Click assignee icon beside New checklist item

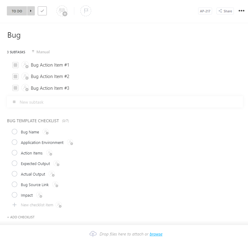[59, 205]
